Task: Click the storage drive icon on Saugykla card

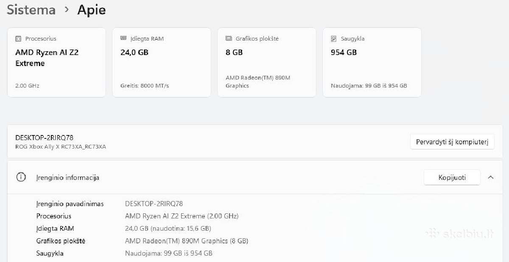Action: (334, 39)
